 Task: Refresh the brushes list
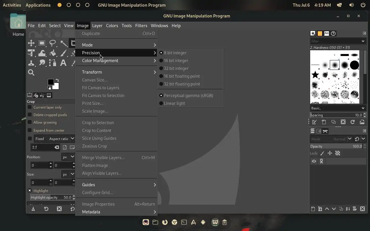point(353,122)
